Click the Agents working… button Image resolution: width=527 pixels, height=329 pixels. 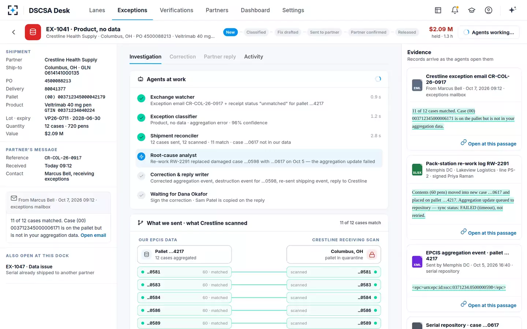[x=489, y=32]
